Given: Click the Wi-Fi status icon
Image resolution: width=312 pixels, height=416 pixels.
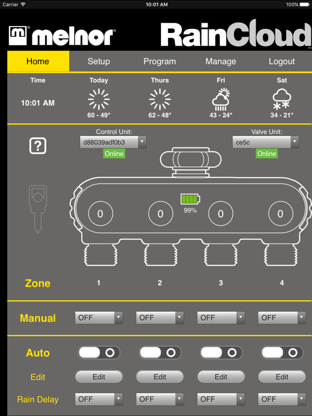Looking at the screenshot, I should tap(23, 4).
